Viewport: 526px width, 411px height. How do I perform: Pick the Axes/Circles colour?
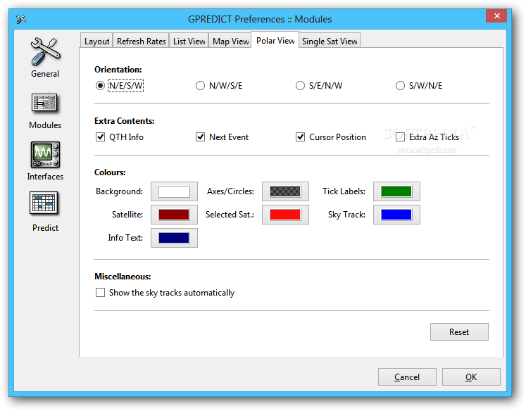click(285, 191)
